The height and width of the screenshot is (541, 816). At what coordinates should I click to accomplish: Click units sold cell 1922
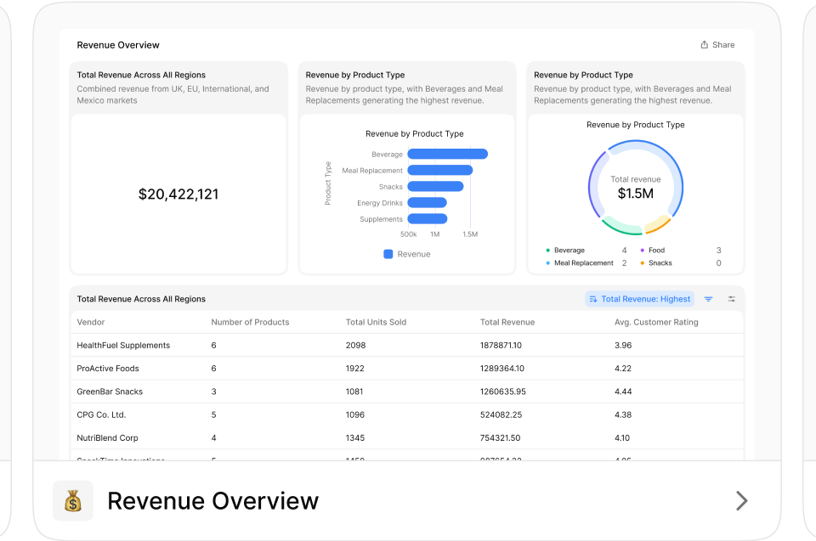[355, 369]
